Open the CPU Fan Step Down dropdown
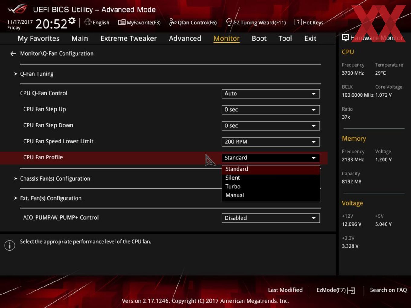411x308 pixels. point(271,126)
